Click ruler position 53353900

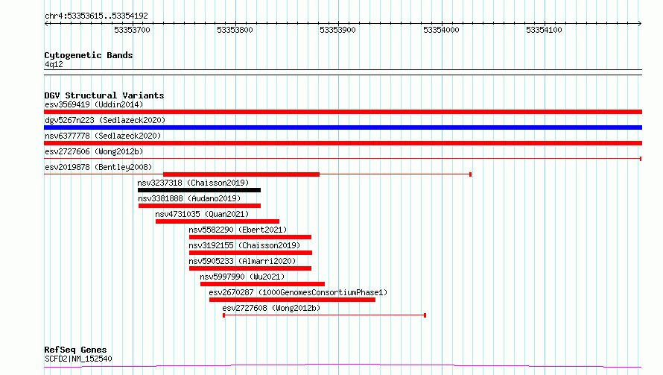(337, 30)
